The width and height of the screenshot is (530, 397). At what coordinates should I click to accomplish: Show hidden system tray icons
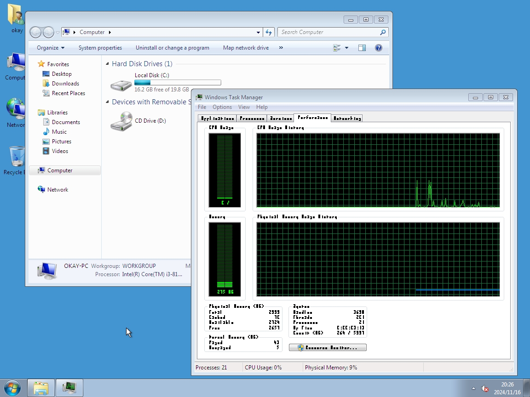[x=473, y=389]
